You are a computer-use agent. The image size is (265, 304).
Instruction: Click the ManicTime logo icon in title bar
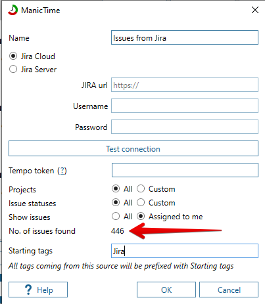pos(12,10)
